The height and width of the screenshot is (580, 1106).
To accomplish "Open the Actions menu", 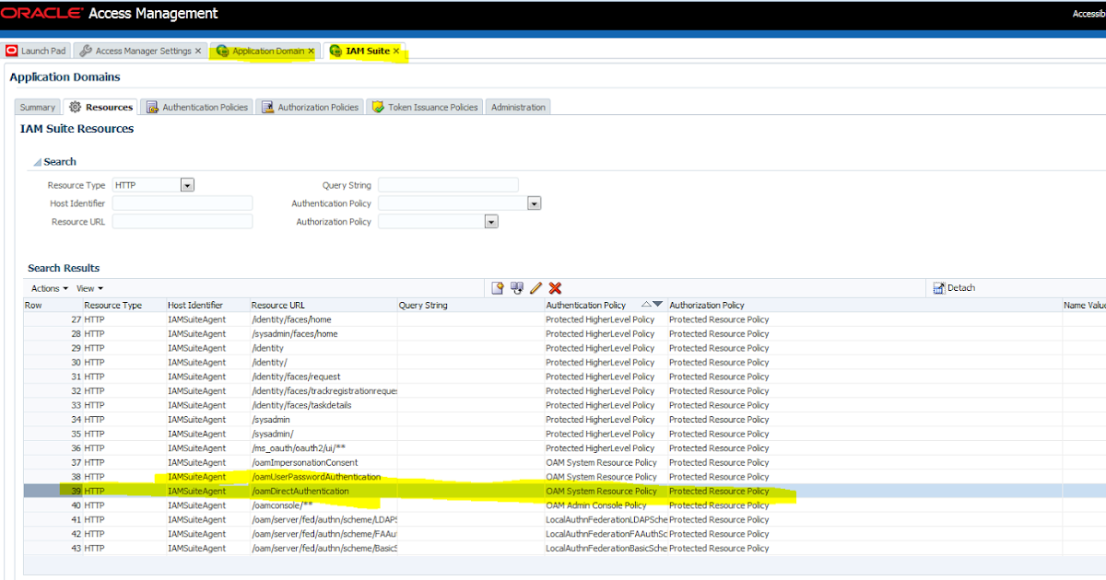I will 50,289.
